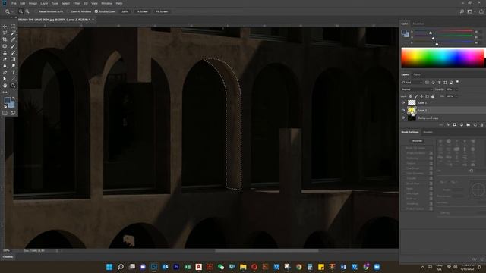Adjust the red color slider

(431, 33)
